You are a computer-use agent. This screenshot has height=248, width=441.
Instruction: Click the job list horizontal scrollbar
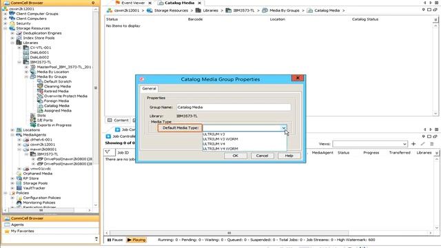[x=229, y=233]
